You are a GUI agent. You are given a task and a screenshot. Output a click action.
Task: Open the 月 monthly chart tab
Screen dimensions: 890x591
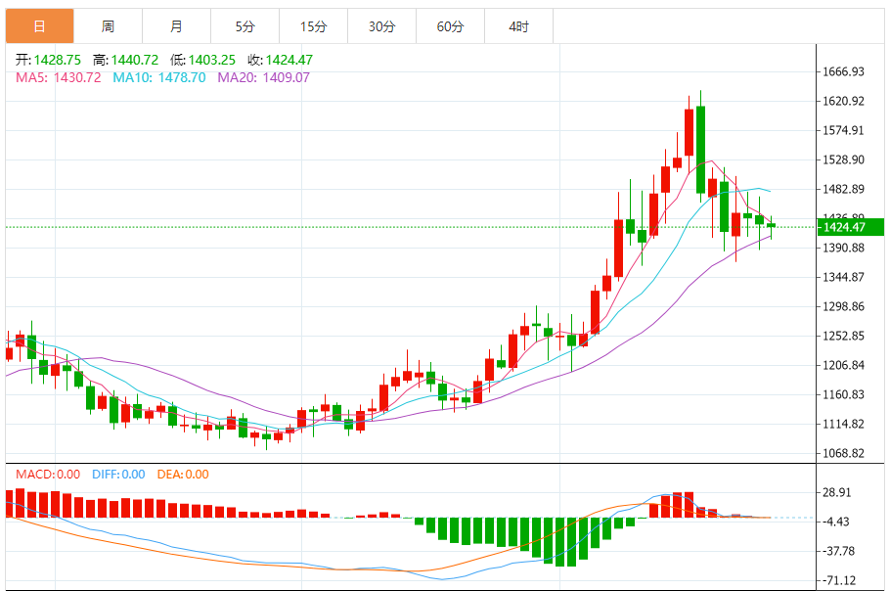[x=176, y=26]
